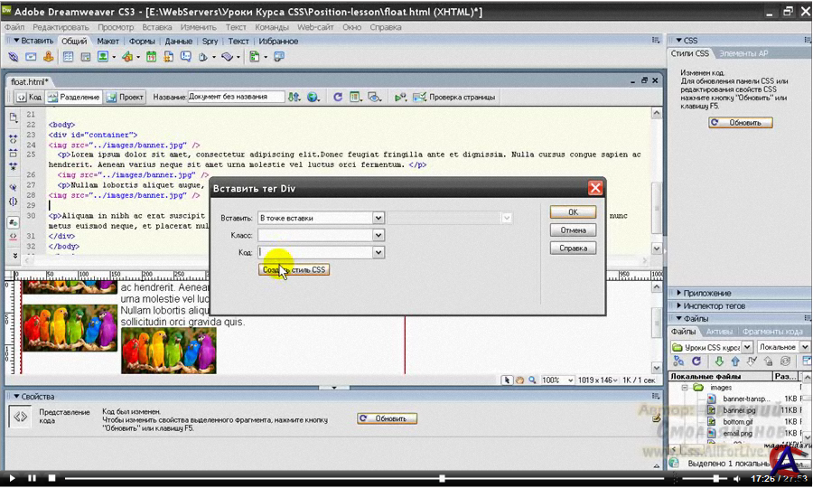This screenshot has width=813, height=488.
Task: Click the Hyperlink icon in Insert bar
Action: point(14,56)
